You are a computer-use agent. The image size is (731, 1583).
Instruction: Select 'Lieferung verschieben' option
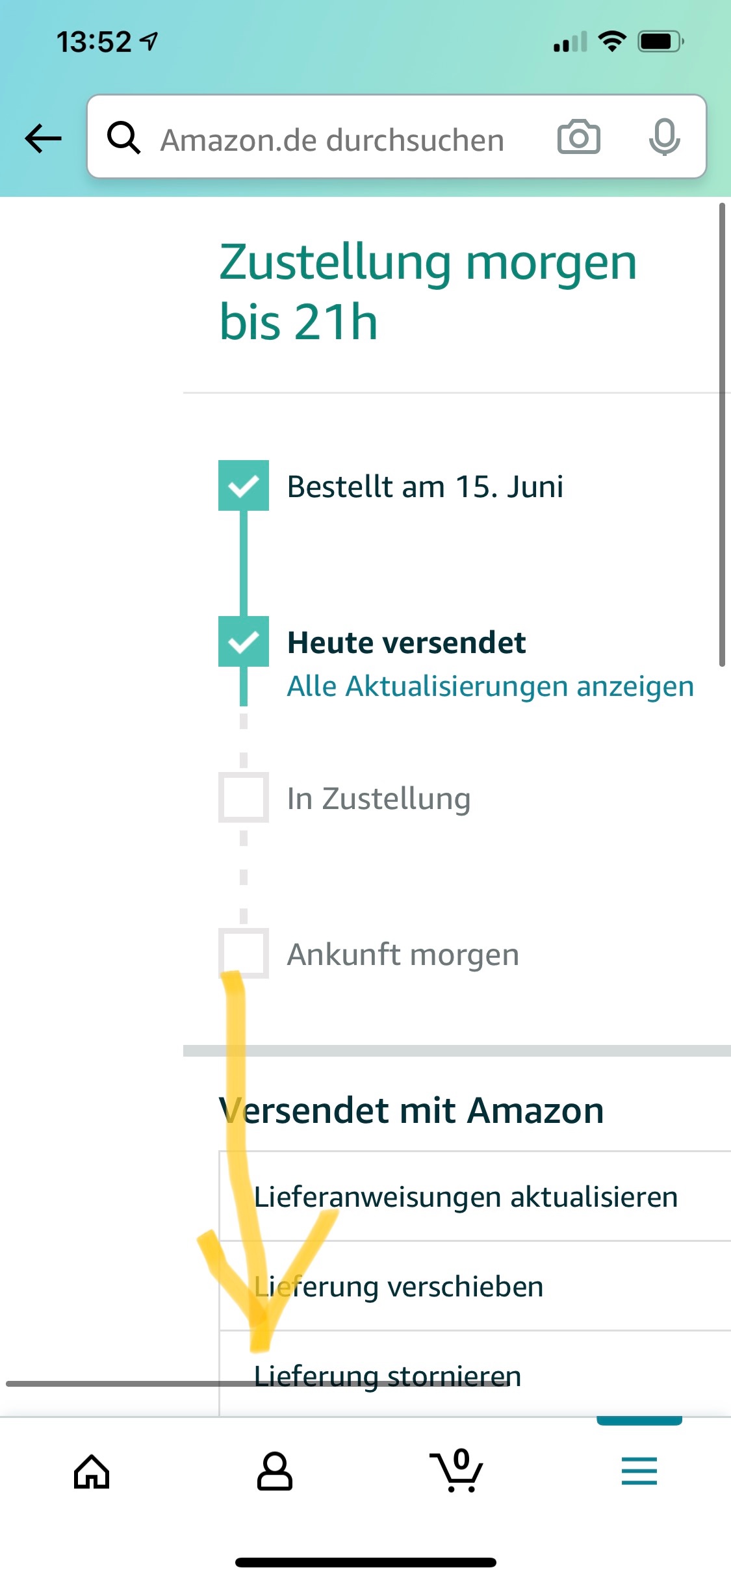pyautogui.click(x=399, y=1287)
